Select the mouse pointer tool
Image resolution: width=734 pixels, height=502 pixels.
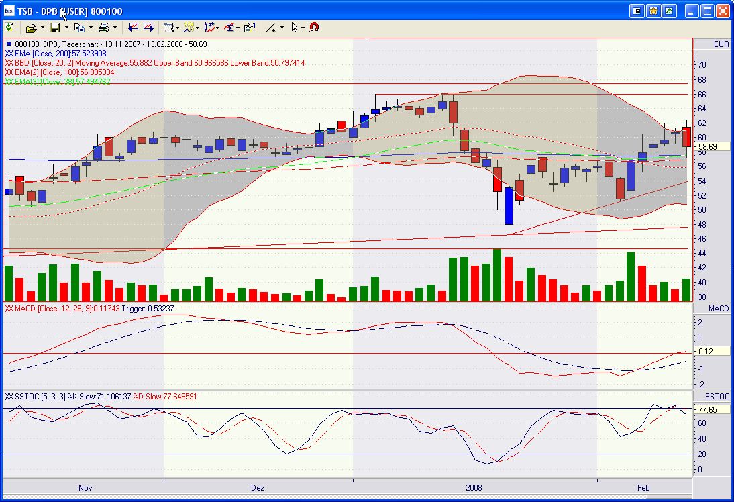[295, 28]
